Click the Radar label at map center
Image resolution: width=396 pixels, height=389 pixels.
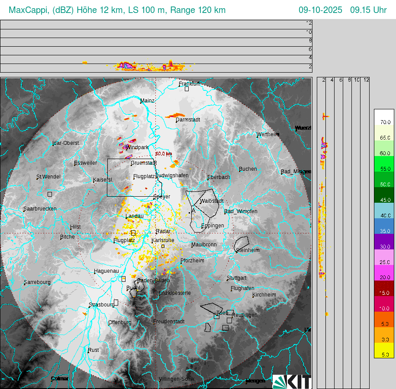163,231
